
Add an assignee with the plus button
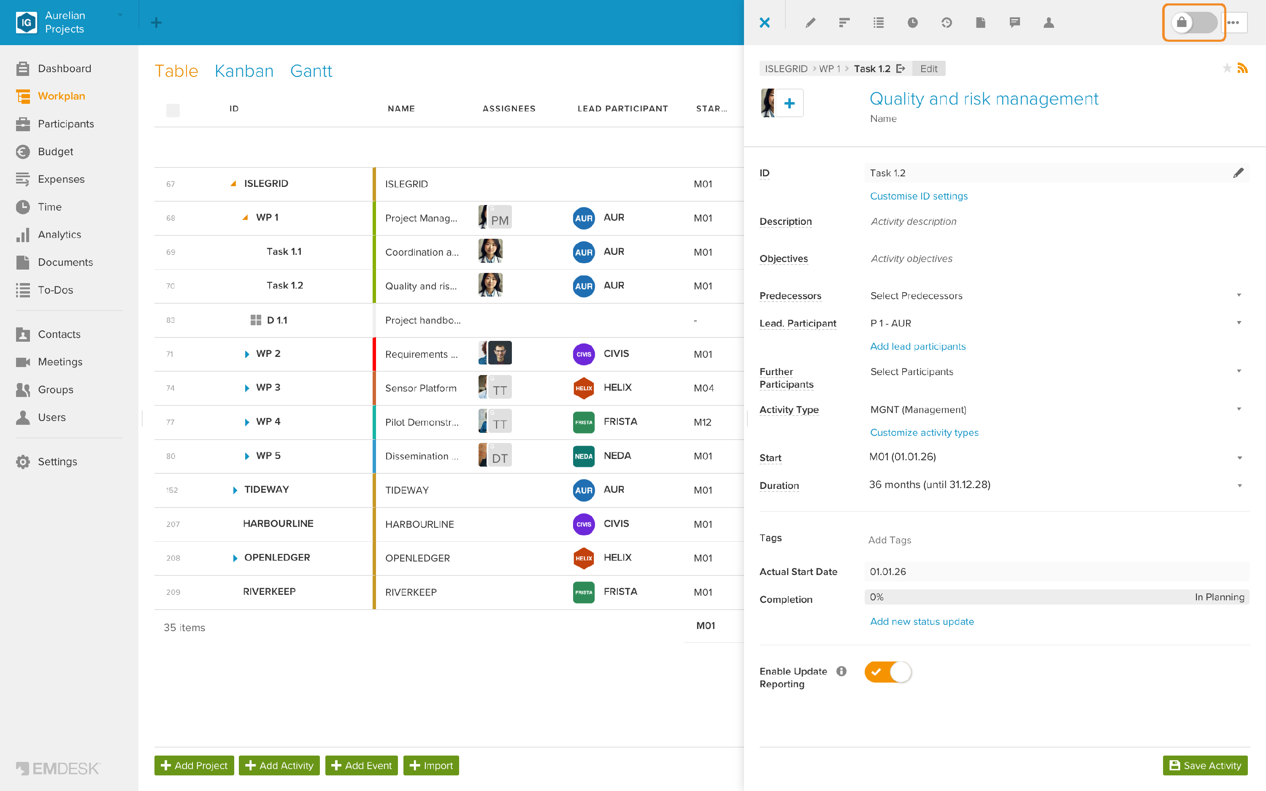pos(790,103)
